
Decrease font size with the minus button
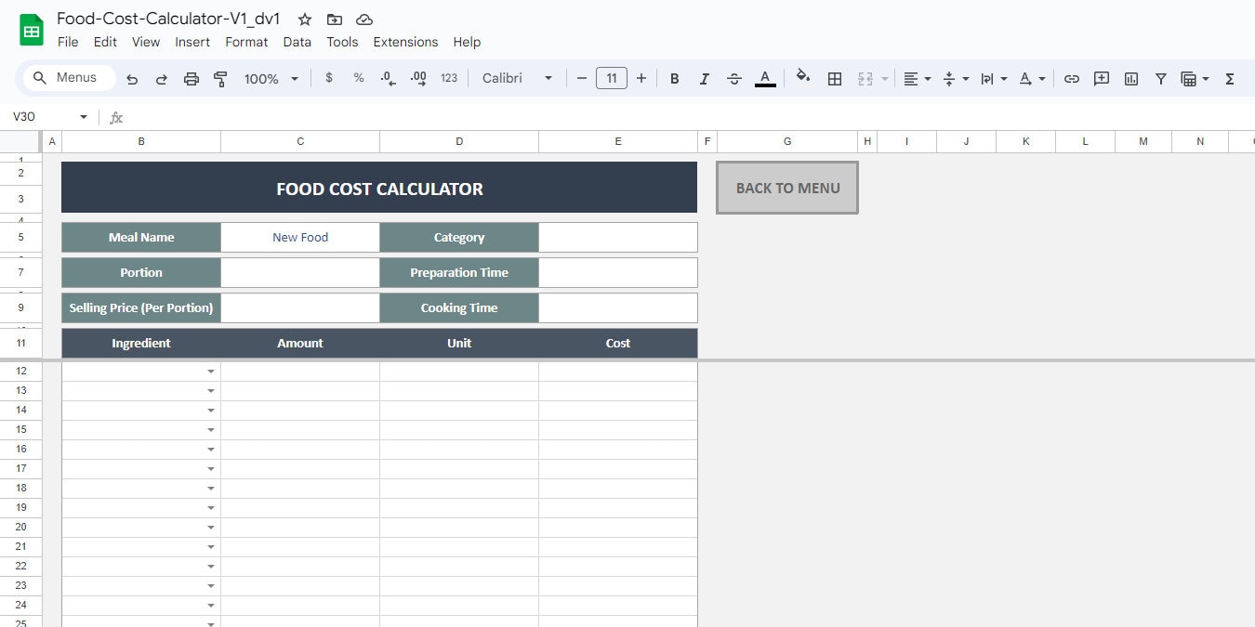[582, 78]
